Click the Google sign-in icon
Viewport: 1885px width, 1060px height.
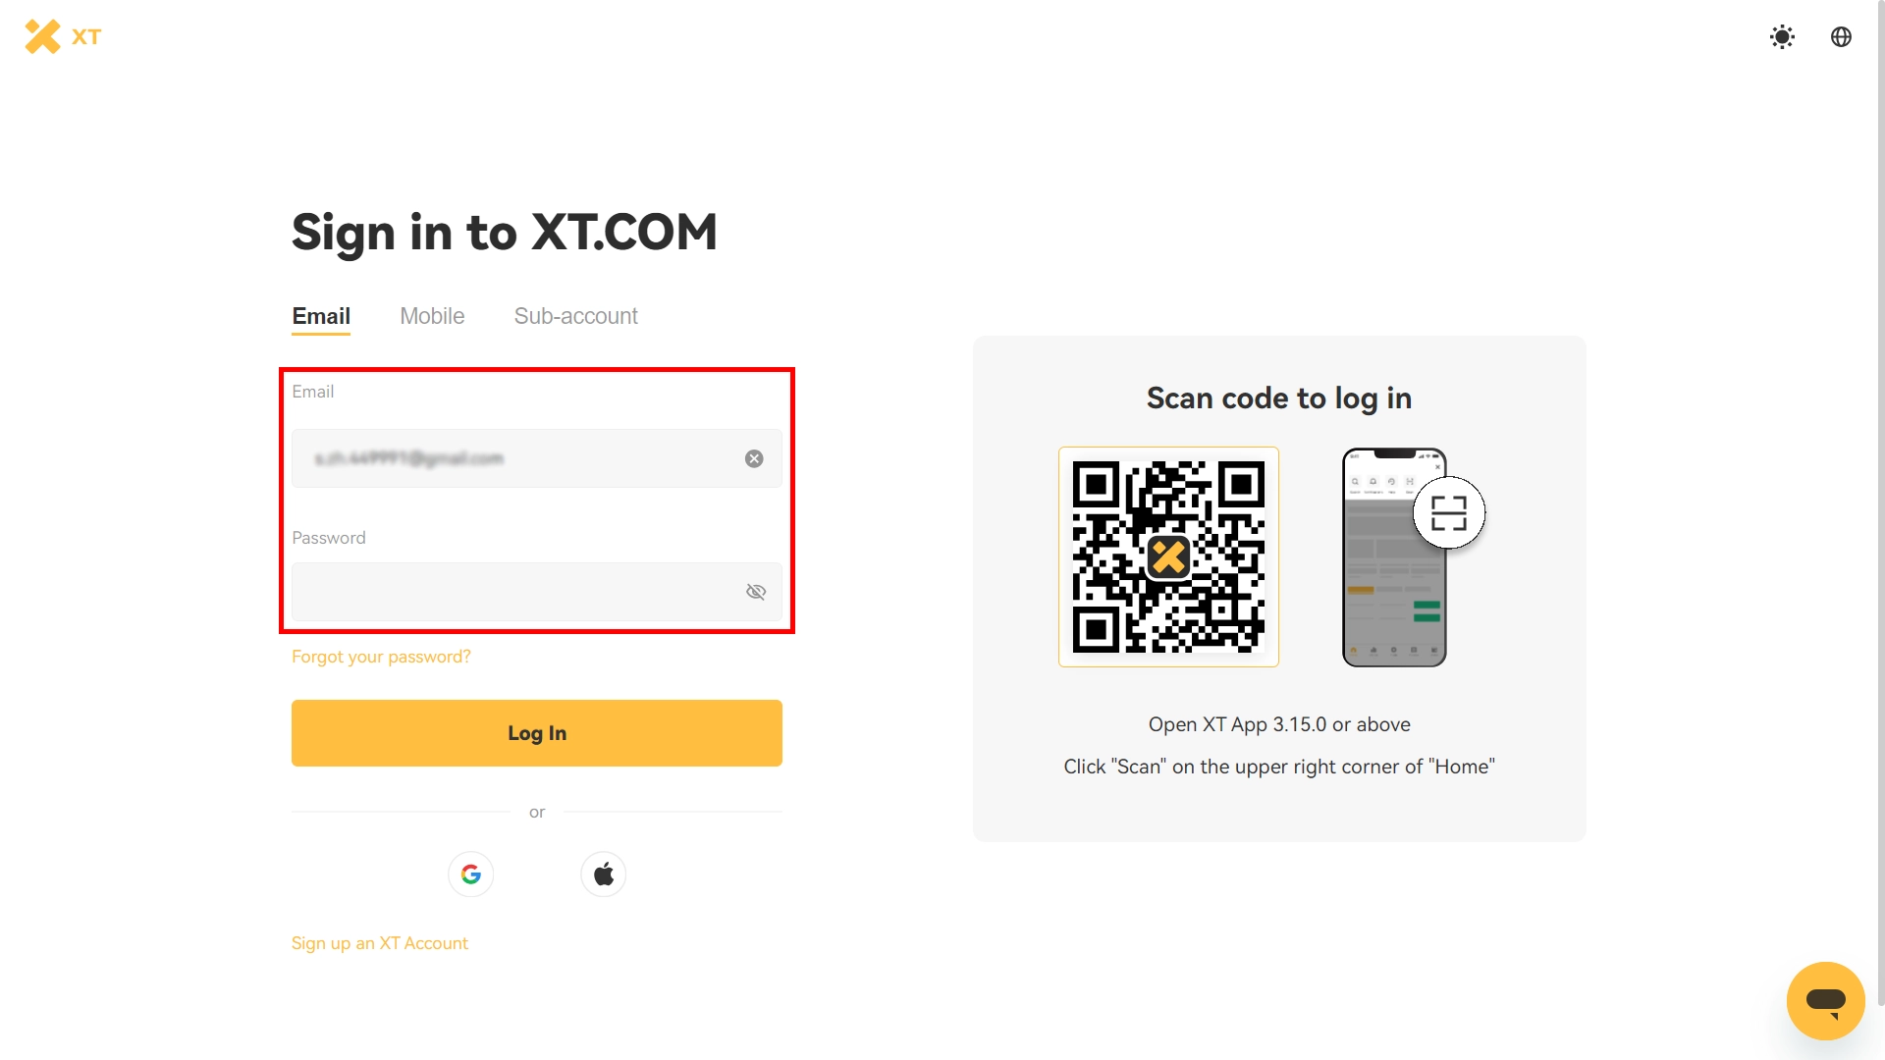[471, 874]
